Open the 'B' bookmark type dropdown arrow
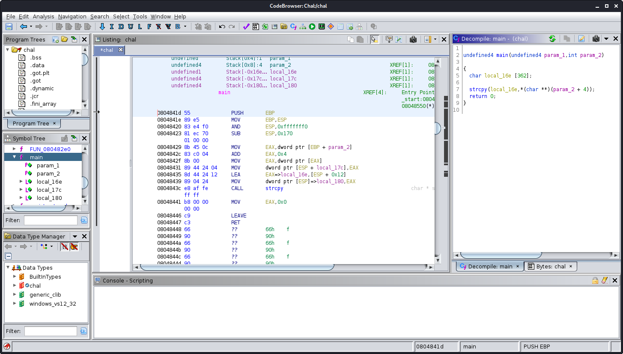 [x=185, y=27]
